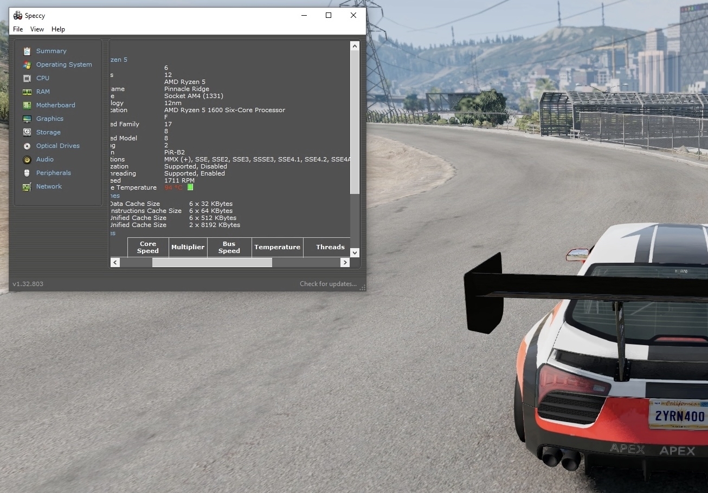Open the Summary section
Image resolution: width=708 pixels, height=493 pixels.
[x=52, y=51]
